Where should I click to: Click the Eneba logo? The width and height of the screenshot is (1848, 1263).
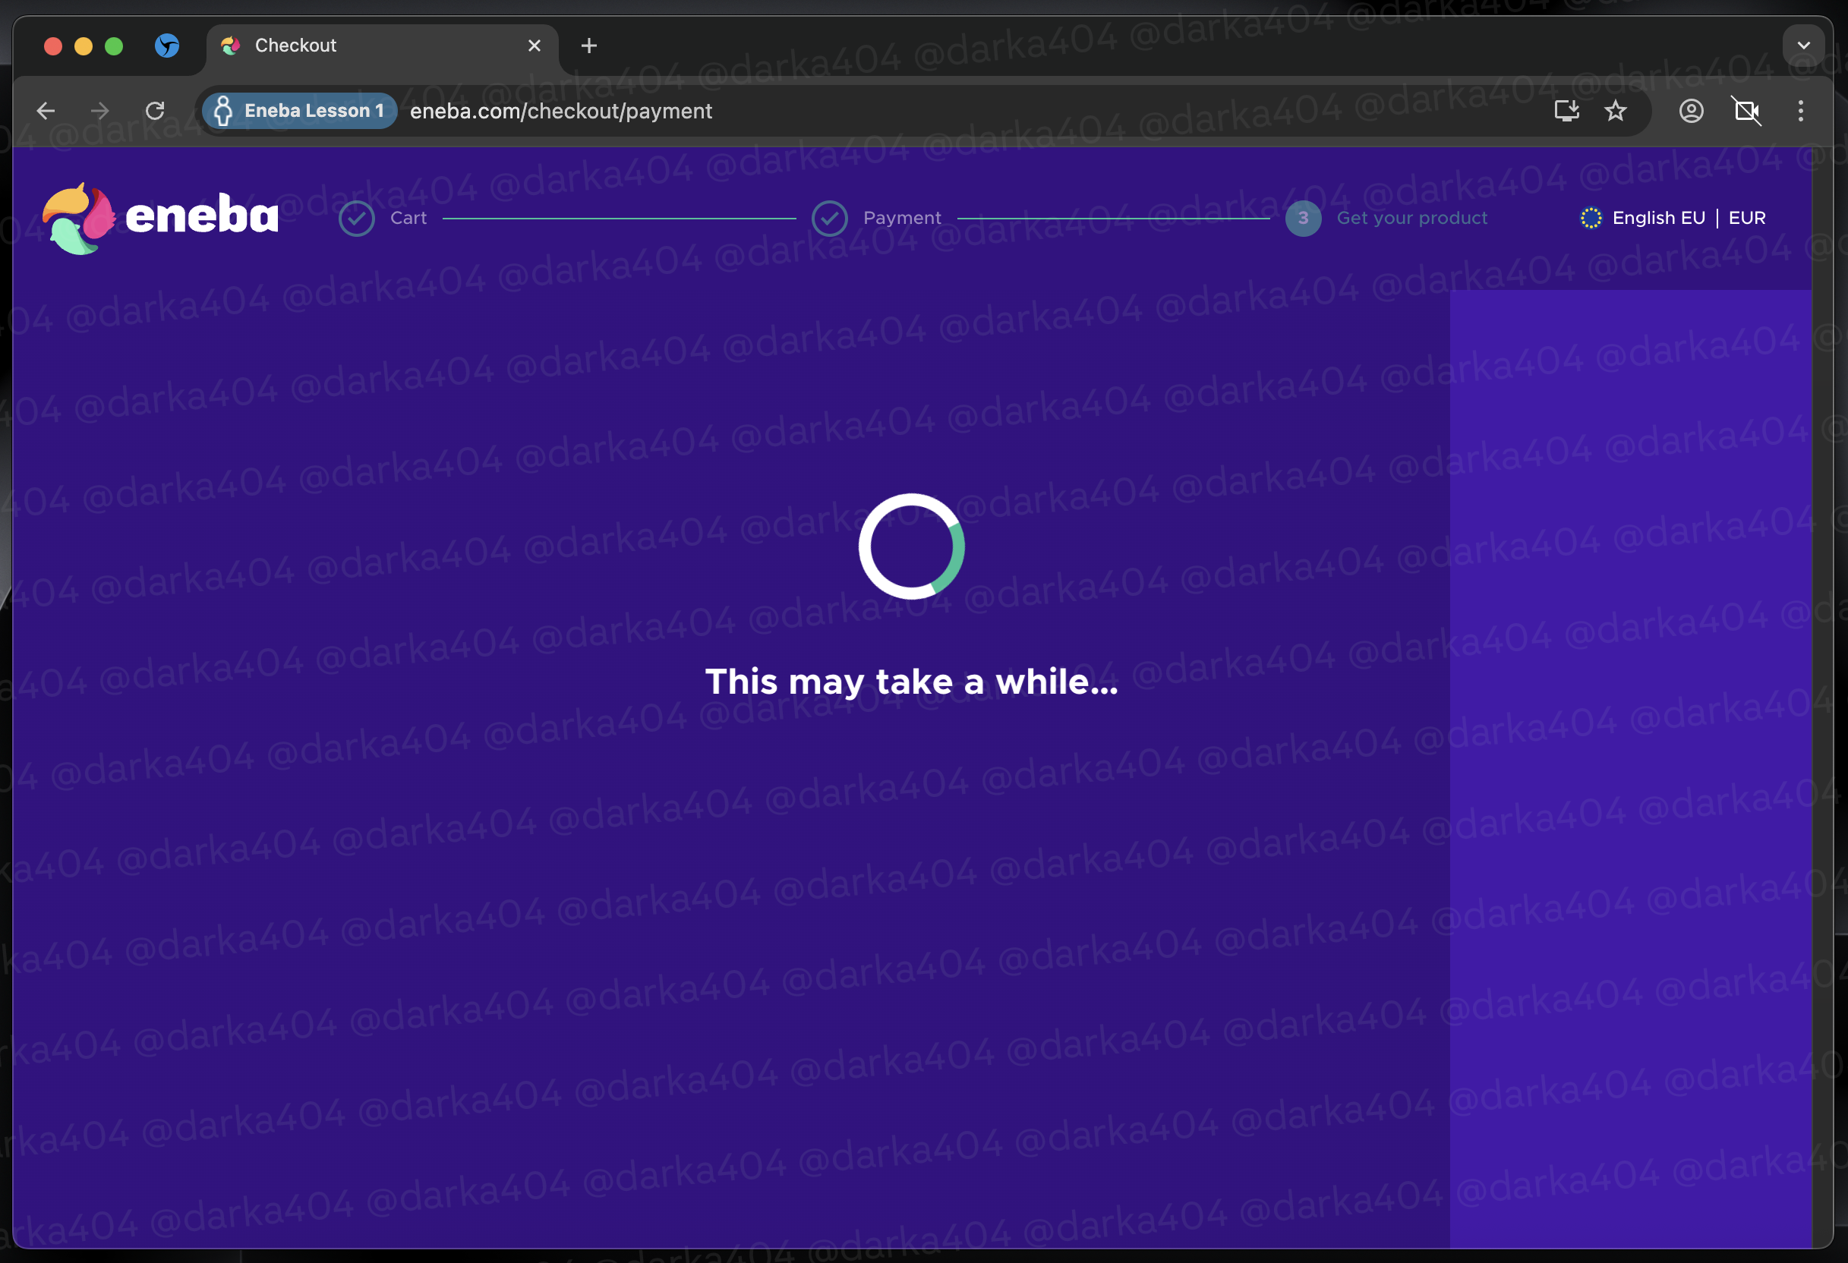160,218
